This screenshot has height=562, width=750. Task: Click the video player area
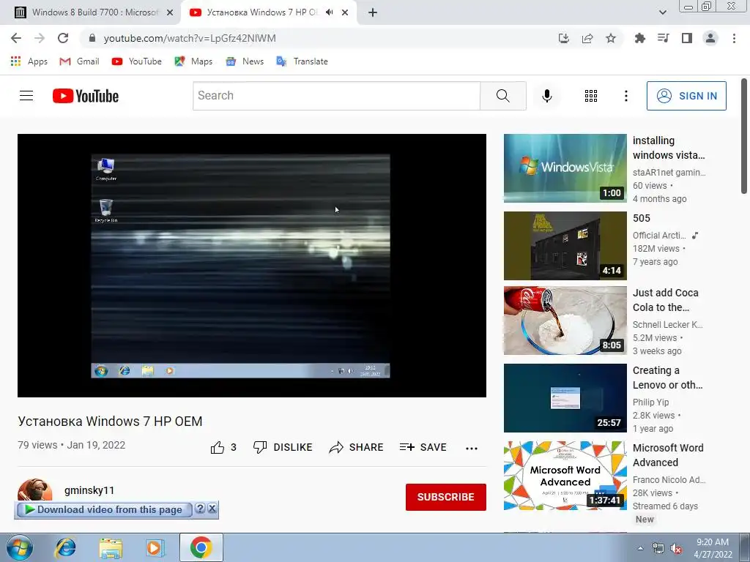tap(252, 265)
